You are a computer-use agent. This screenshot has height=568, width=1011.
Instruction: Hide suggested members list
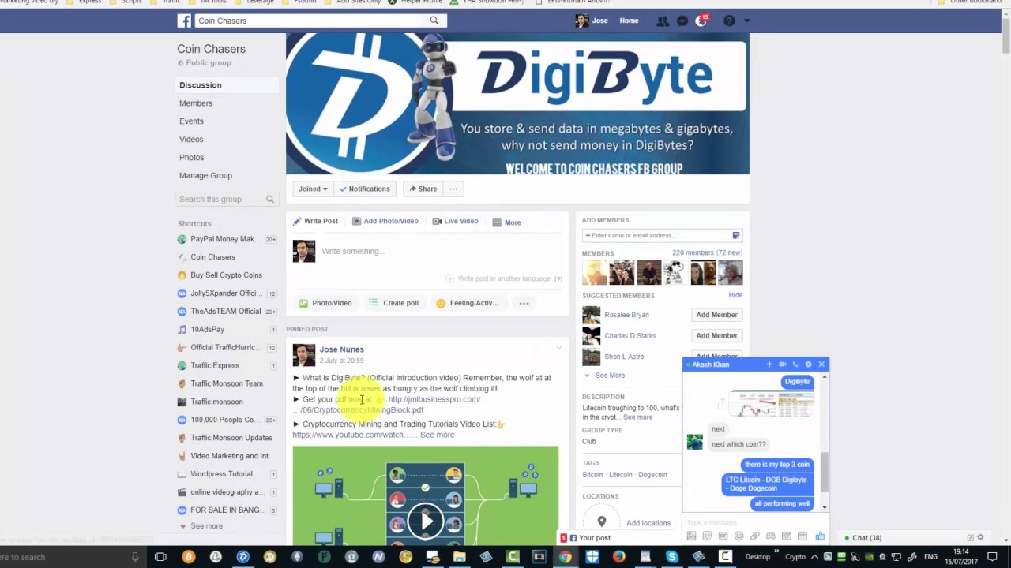pyautogui.click(x=735, y=295)
